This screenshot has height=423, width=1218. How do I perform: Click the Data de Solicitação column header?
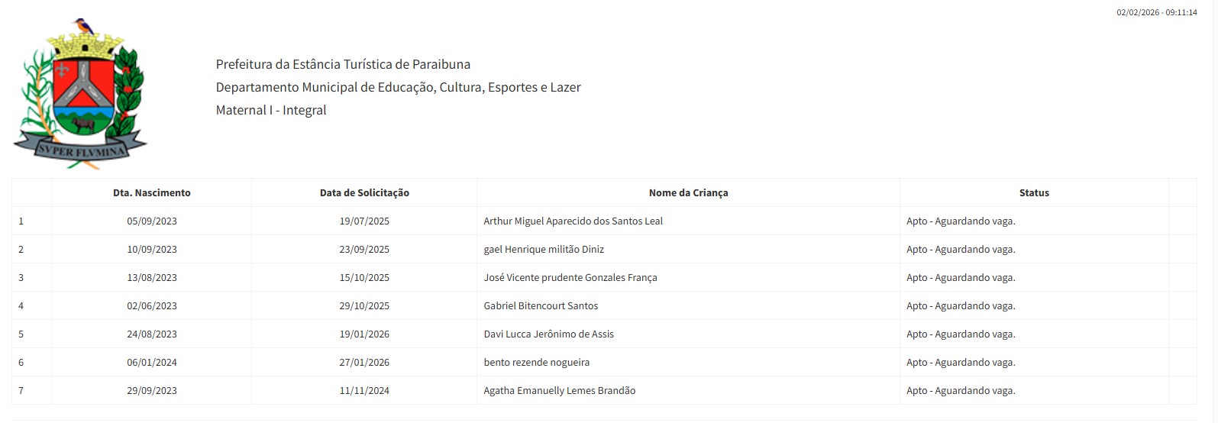coord(364,193)
